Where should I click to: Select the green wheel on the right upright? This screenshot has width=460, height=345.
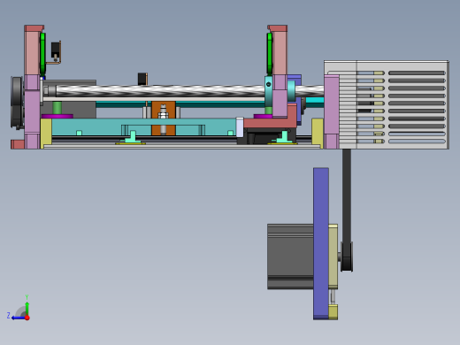click(270, 53)
